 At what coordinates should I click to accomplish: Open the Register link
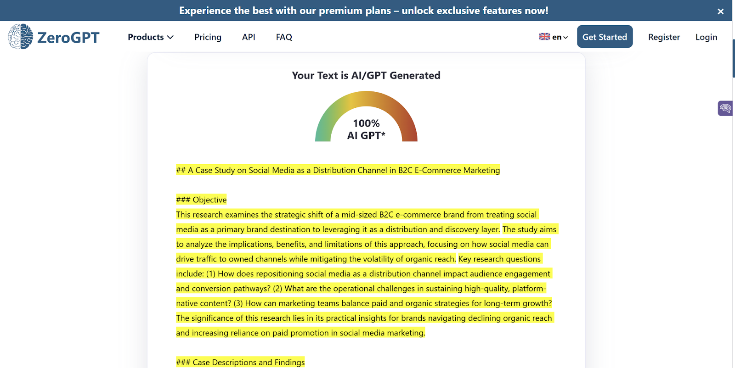click(x=664, y=37)
